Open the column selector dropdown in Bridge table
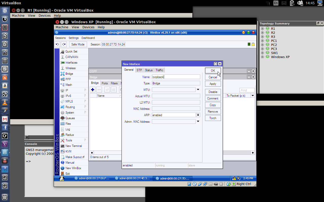324x202 pixels. pyautogui.click(x=253, y=96)
